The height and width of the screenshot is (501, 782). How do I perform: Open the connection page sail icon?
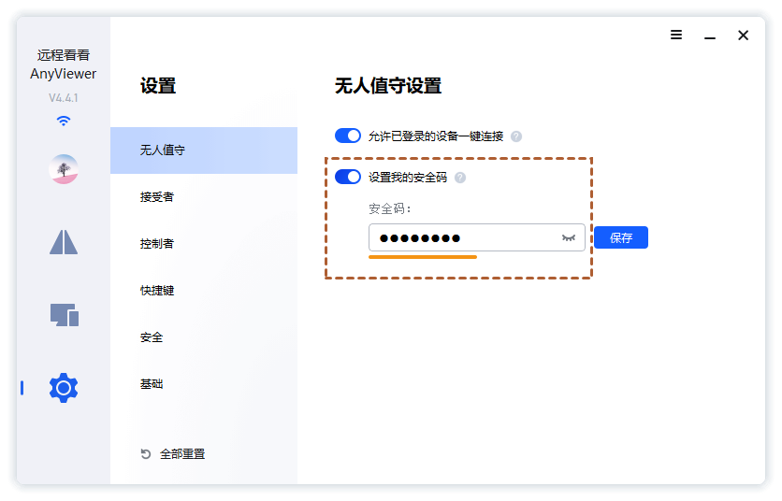point(64,241)
